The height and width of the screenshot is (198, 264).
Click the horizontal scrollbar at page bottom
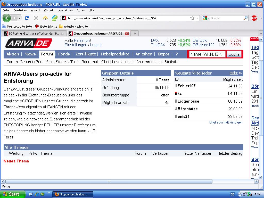coord(108,181)
